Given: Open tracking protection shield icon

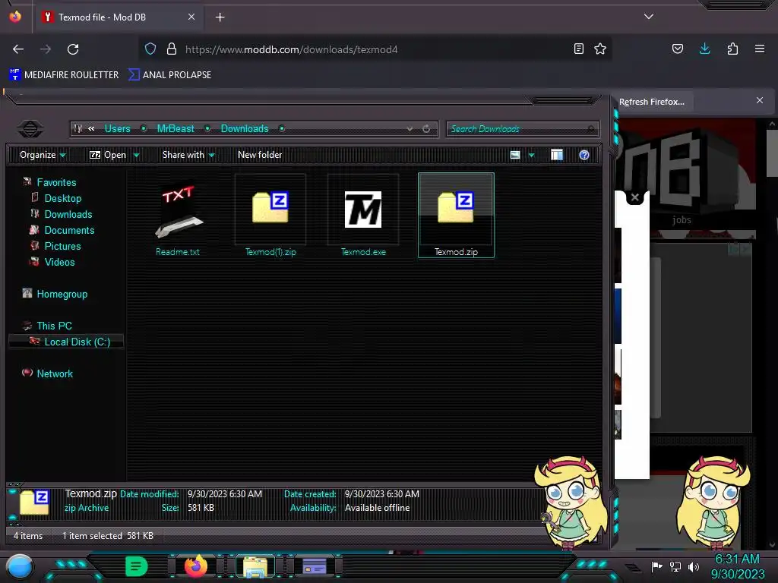Looking at the screenshot, I should pyautogui.click(x=150, y=49).
